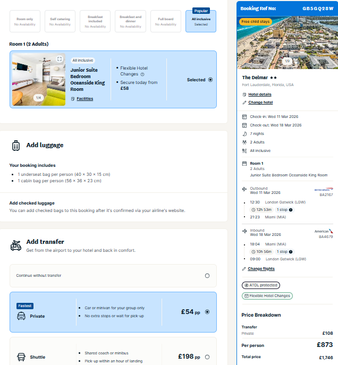
Task: Click the hotel star rating
Action: point(273,78)
